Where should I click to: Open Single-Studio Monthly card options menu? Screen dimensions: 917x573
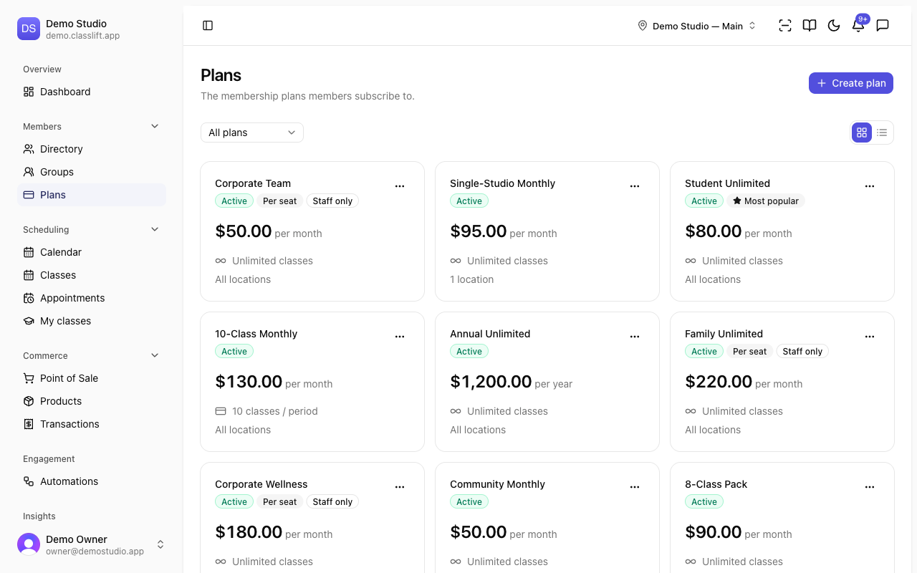635,186
